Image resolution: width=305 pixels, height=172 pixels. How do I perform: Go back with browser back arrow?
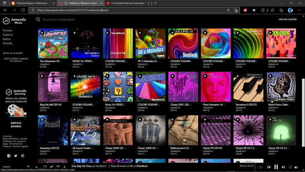(x=5, y=10)
